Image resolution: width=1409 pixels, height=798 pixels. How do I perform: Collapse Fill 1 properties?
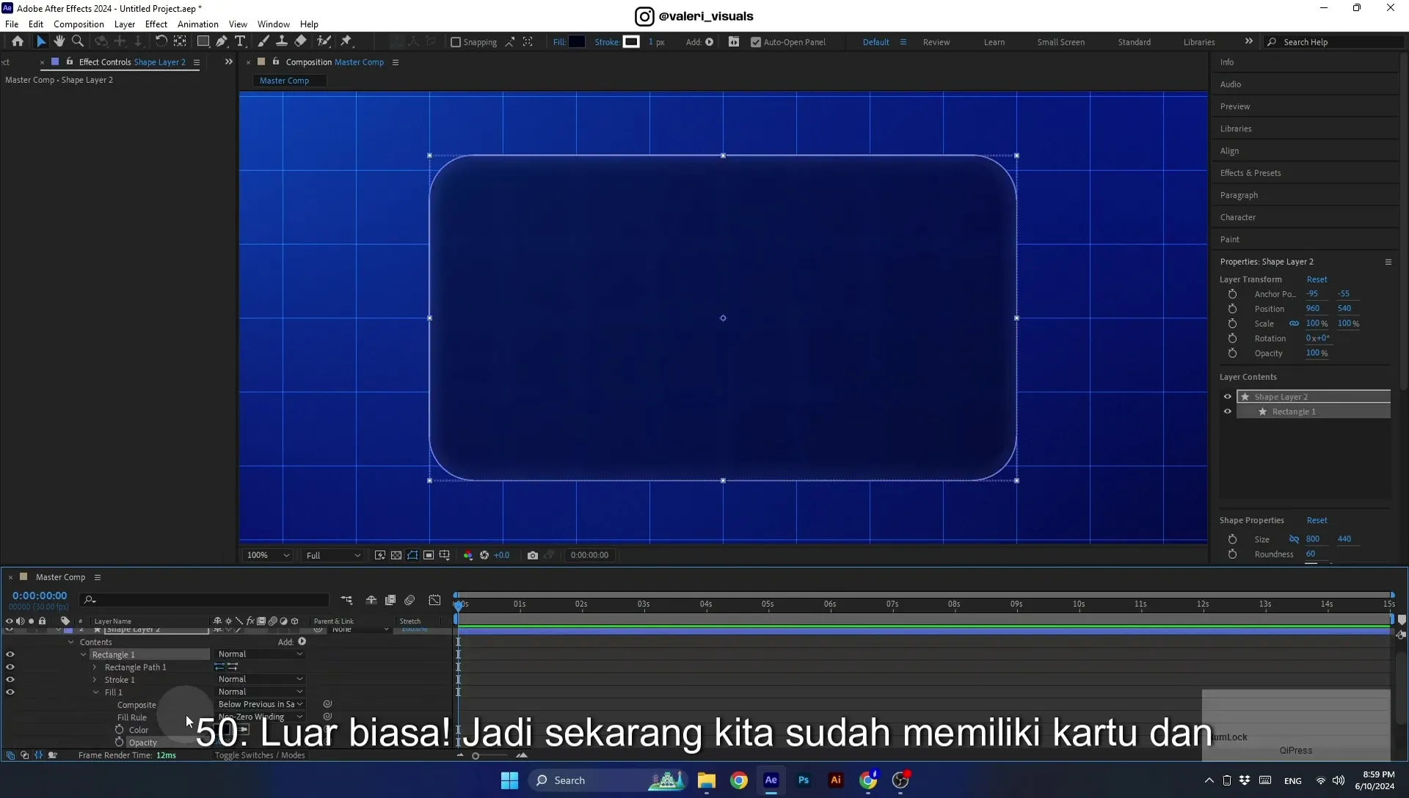(x=95, y=692)
